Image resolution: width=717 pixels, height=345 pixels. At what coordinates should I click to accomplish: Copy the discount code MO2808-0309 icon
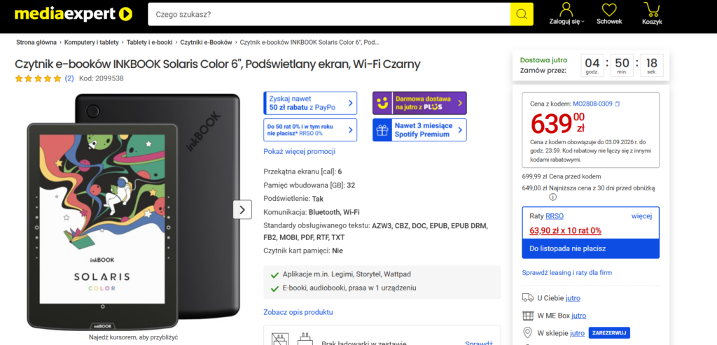point(618,104)
